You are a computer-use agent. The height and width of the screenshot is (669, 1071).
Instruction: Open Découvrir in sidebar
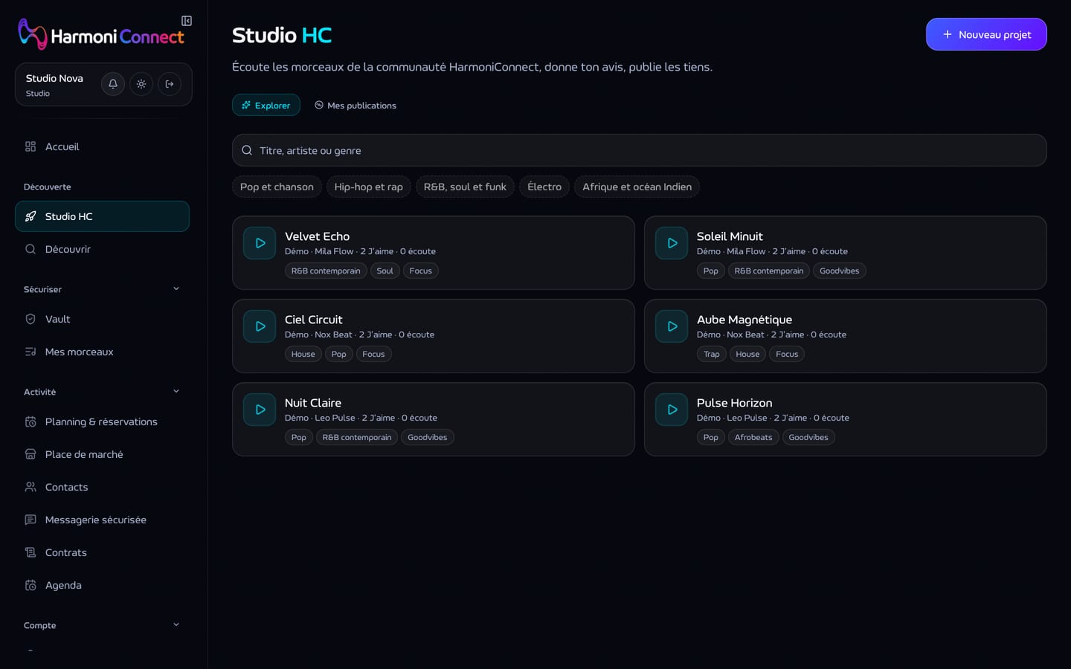click(x=102, y=249)
